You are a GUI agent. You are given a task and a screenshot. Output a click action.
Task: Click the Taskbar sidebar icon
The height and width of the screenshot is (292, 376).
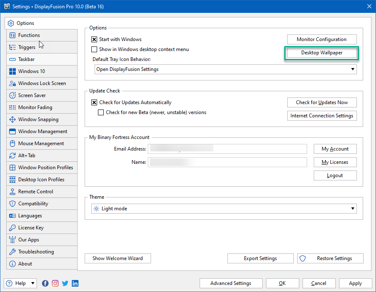(12, 59)
